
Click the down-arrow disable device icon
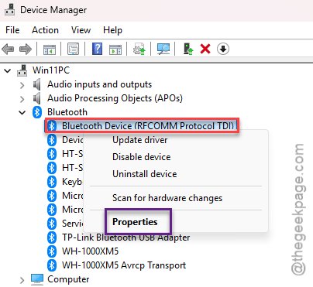click(223, 49)
